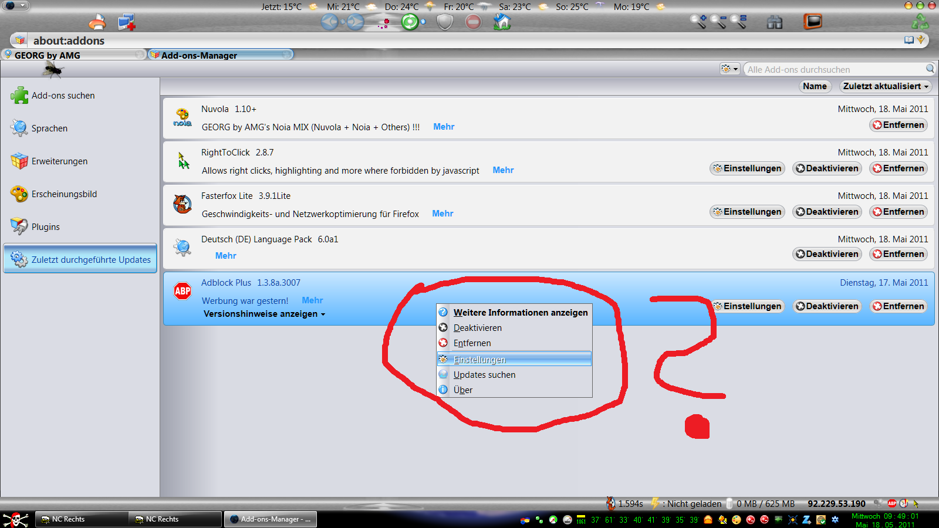Click Mehr link for Fasterfox Lite
Image resolution: width=939 pixels, height=528 pixels.
coord(443,214)
